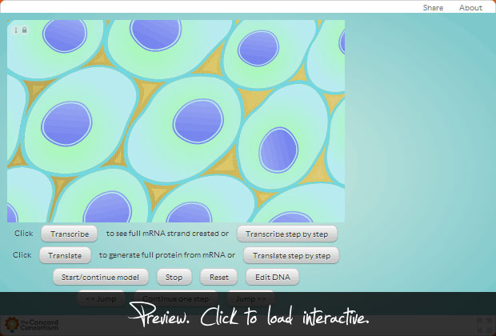This screenshot has width=496, height=336.
Task: Open the Edit DNA dialog
Action: pos(272,277)
